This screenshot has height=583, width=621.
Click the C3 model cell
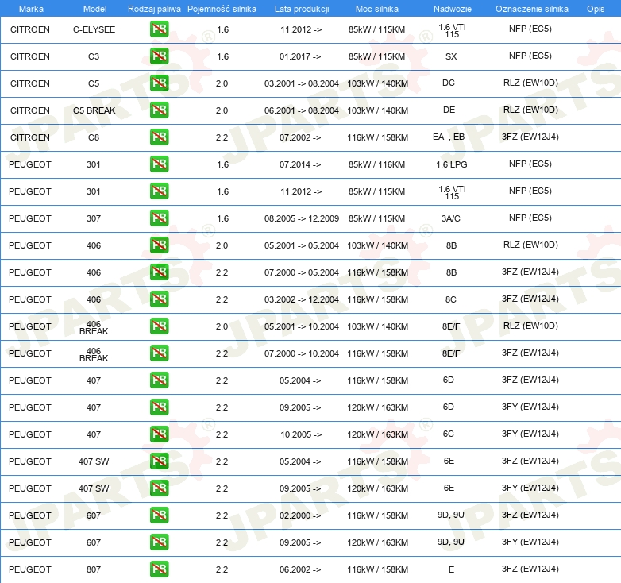94,56
